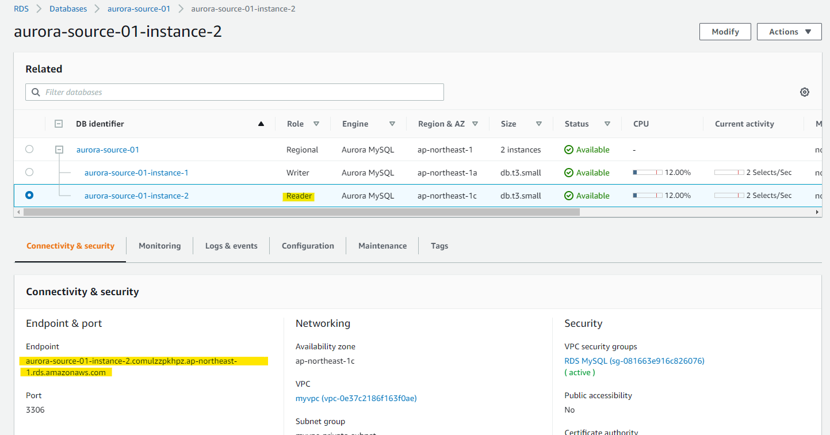The height and width of the screenshot is (435, 830).
Task: Open the Size column sort dropdown
Action: 539,124
